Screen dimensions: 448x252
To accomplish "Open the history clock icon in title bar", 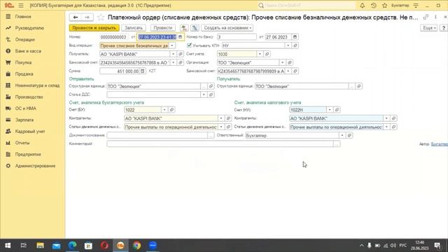I will pos(373,6).
